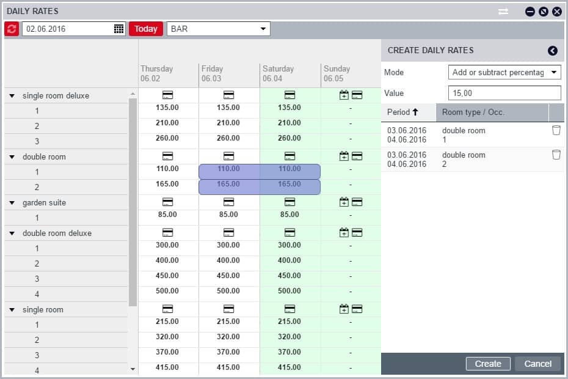Click Thursday rate icon for single room deluxe

(x=168, y=95)
